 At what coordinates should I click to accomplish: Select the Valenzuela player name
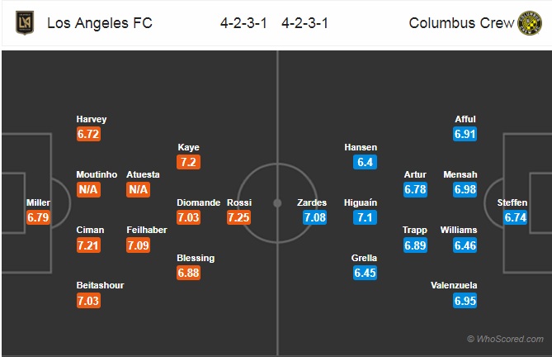pos(454,285)
